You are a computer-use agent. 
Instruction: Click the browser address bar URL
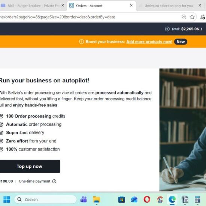[x=58, y=17]
